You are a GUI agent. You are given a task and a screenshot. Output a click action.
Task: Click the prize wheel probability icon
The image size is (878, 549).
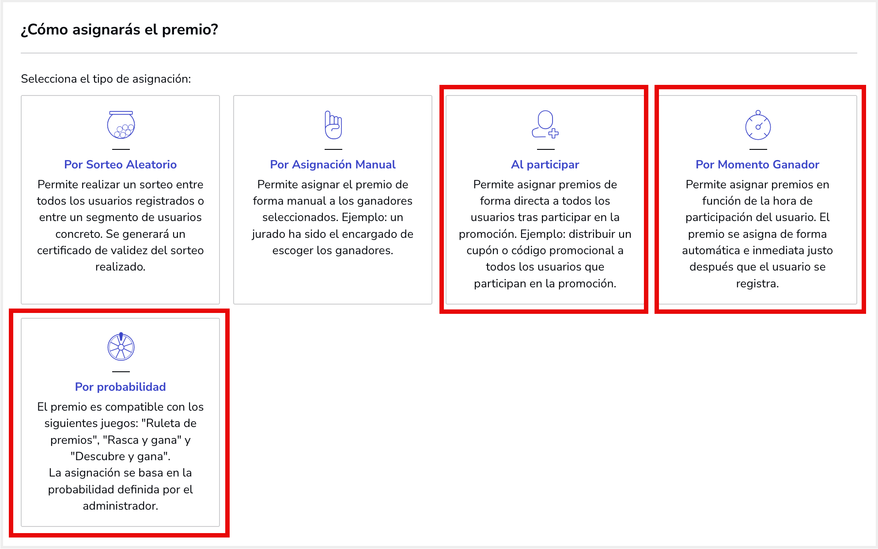click(x=121, y=347)
